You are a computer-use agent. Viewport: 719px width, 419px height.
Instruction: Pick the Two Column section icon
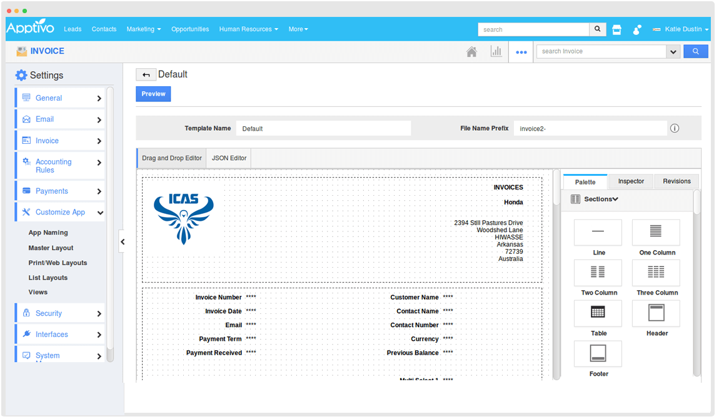click(x=598, y=273)
